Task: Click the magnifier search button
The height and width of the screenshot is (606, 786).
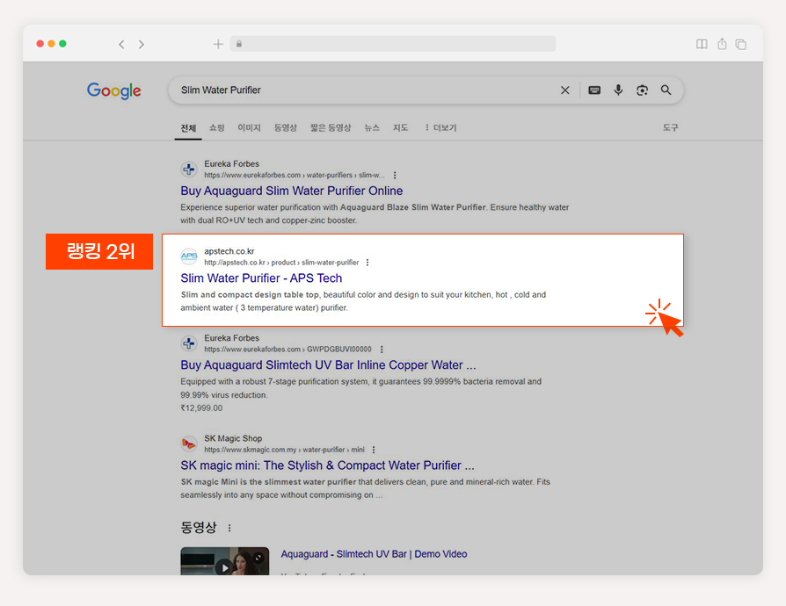Action: [x=666, y=90]
